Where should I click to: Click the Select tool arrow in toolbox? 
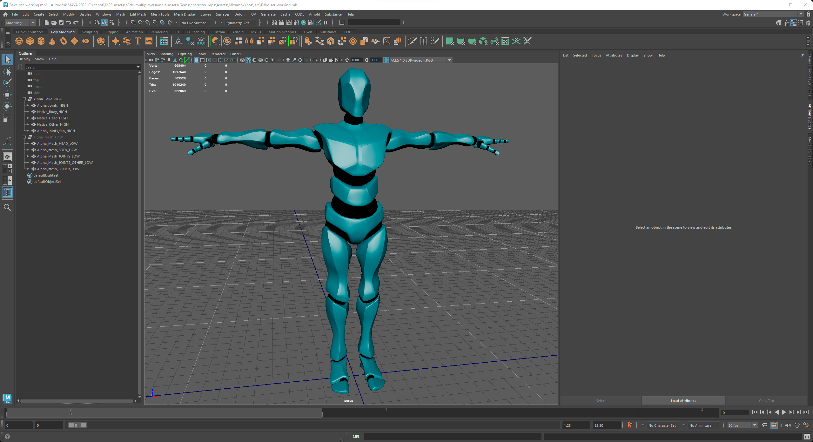pos(7,59)
